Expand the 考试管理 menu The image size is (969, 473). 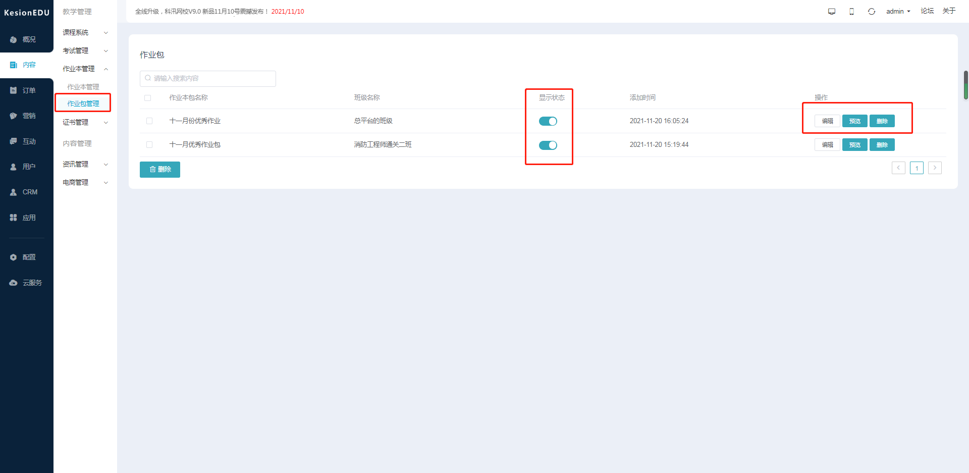tap(85, 50)
